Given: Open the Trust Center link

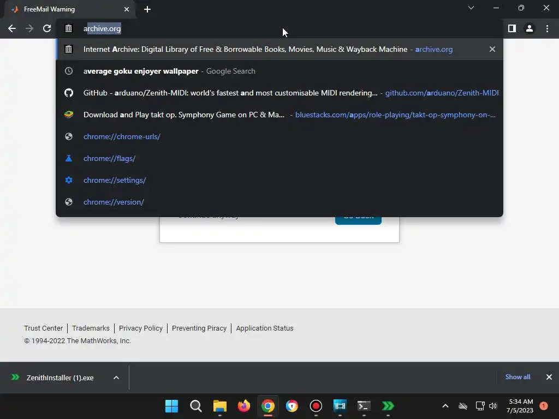Looking at the screenshot, I should [44, 328].
